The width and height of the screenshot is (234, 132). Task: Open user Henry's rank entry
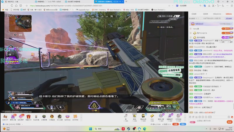click(x=211, y=28)
